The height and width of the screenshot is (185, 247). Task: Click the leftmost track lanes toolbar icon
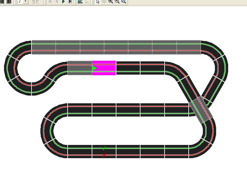coord(2,2)
